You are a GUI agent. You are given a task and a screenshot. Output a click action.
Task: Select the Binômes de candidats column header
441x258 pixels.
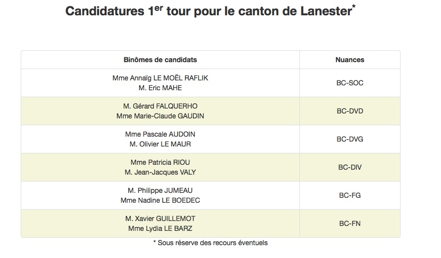[160, 60]
